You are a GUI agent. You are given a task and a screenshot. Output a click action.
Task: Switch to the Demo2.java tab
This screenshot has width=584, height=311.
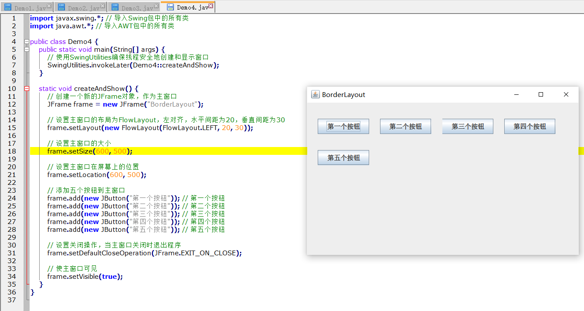pos(81,8)
